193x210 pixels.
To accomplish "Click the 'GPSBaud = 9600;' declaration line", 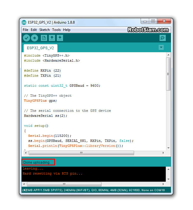I will (62, 86).
